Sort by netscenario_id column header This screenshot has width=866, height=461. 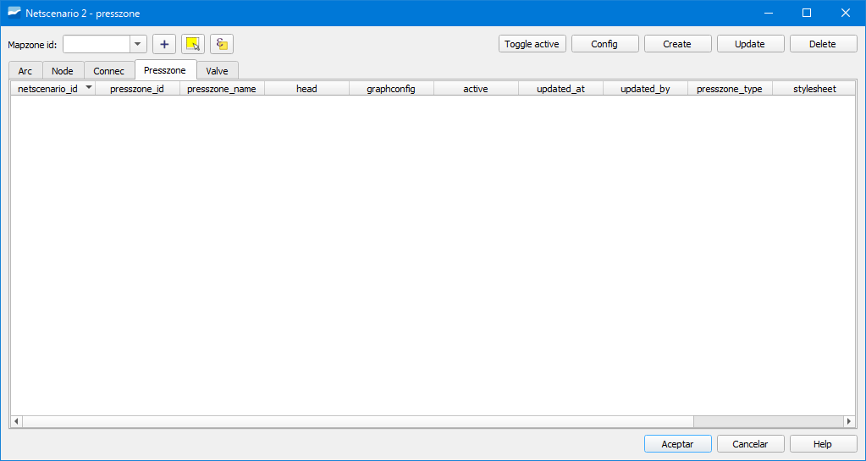click(53, 88)
